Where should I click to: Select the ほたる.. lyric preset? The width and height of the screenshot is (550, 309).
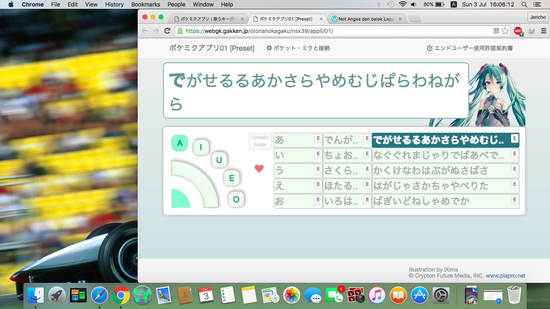(x=342, y=186)
